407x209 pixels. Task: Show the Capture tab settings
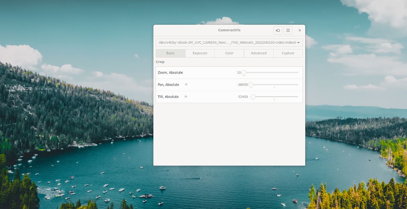tap(288, 53)
